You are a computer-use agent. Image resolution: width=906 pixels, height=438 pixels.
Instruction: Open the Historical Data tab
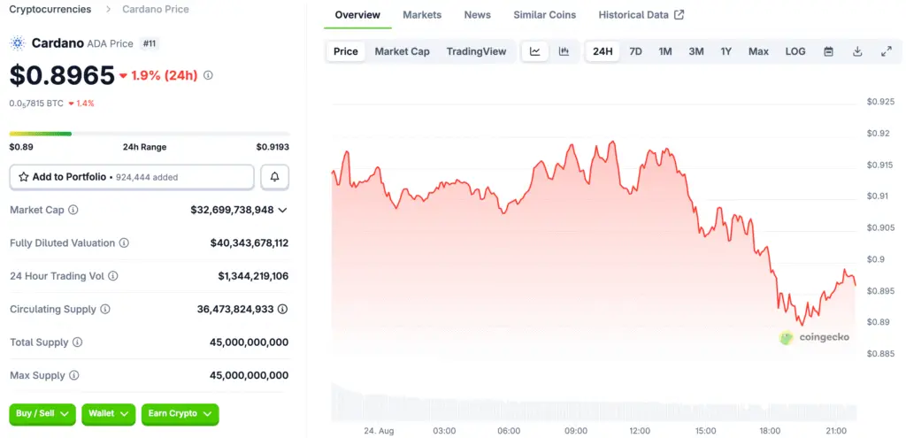[641, 15]
